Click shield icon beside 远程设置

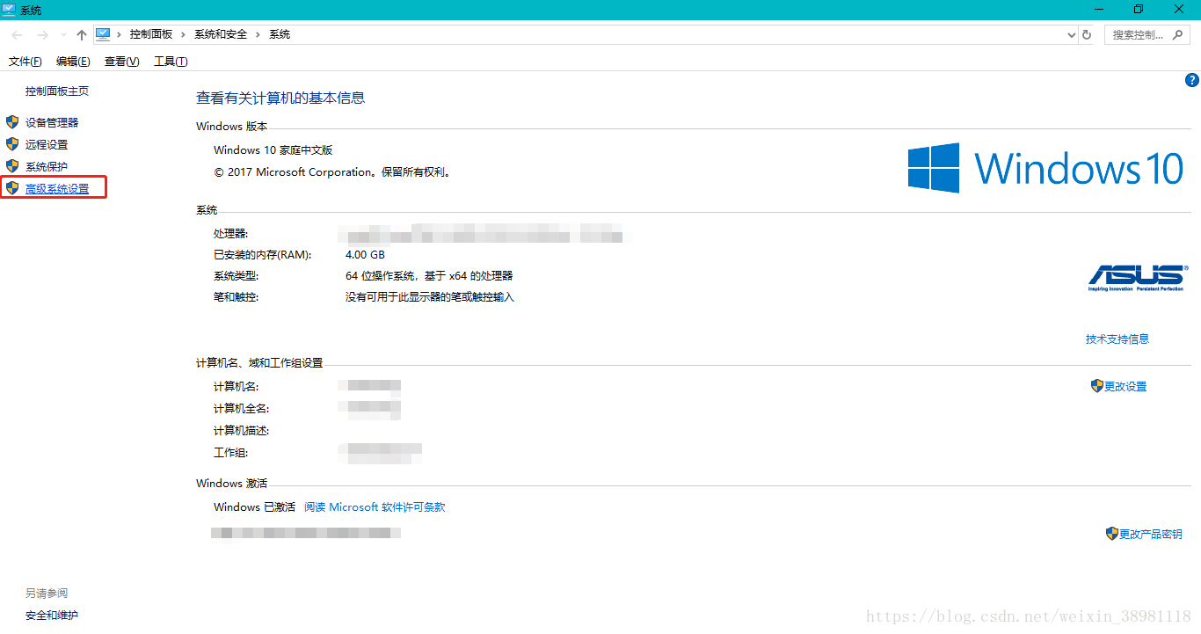coord(12,143)
